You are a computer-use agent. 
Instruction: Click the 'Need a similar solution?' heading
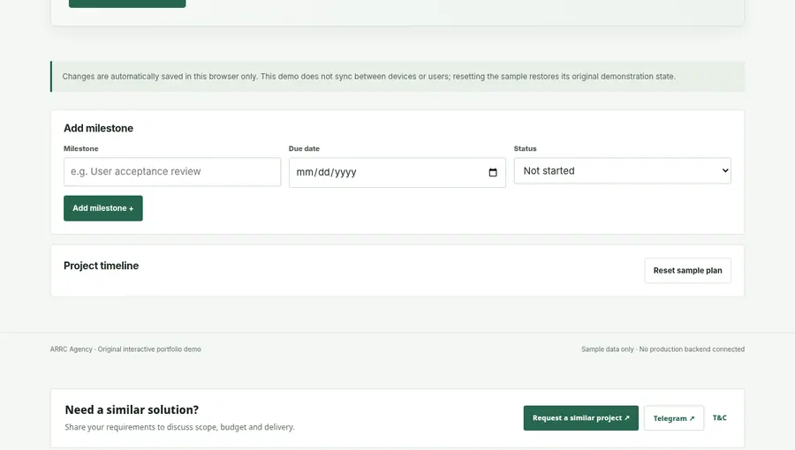point(132,409)
